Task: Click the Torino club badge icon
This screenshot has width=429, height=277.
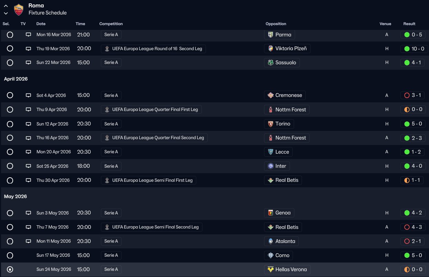Action: click(x=271, y=124)
